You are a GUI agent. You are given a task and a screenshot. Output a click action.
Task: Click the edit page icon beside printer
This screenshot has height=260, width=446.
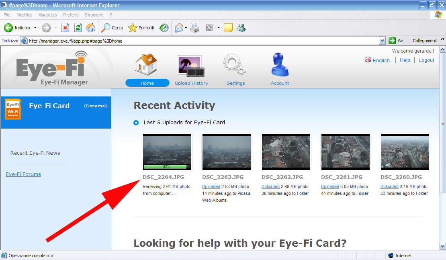(209, 28)
